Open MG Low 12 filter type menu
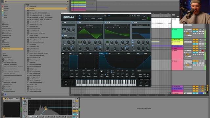This screenshot has height=118, width=210. [139, 25]
